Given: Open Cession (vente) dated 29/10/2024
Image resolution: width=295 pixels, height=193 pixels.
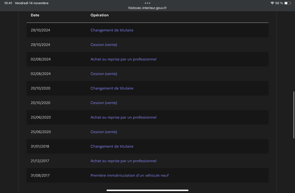Looking at the screenshot, I should pos(104,45).
